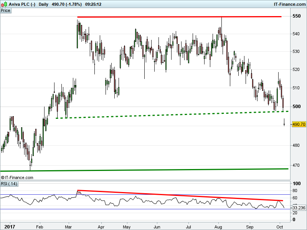Click the 530 price axis label
307x230 pixels.
click(x=296, y=51)
